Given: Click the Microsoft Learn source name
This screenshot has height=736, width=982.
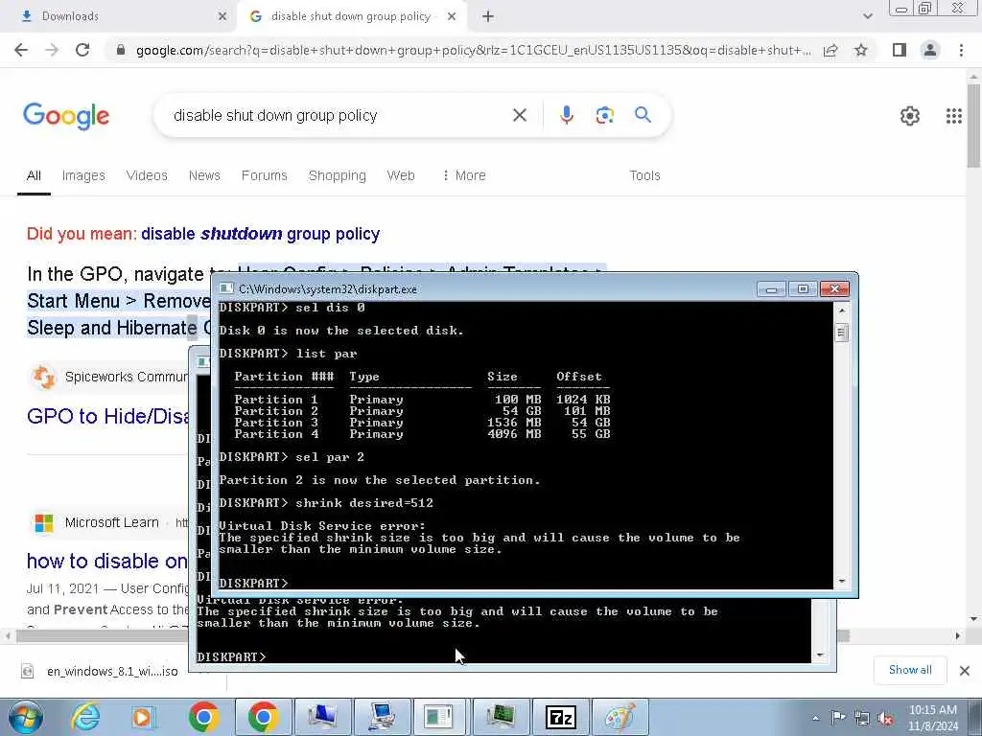Looking at the screenshot, I should [111, 522].
